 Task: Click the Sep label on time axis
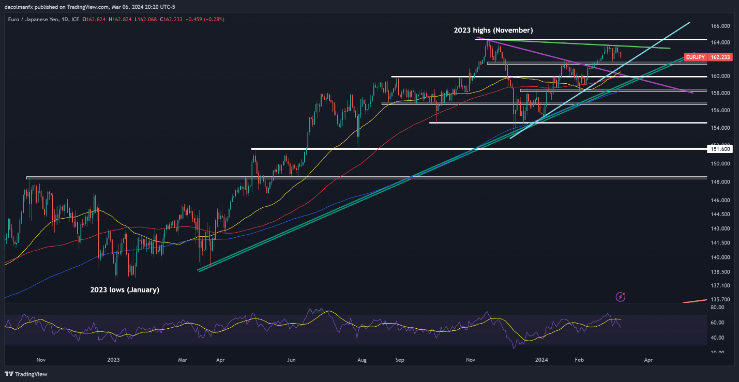[x=399, y=359]
